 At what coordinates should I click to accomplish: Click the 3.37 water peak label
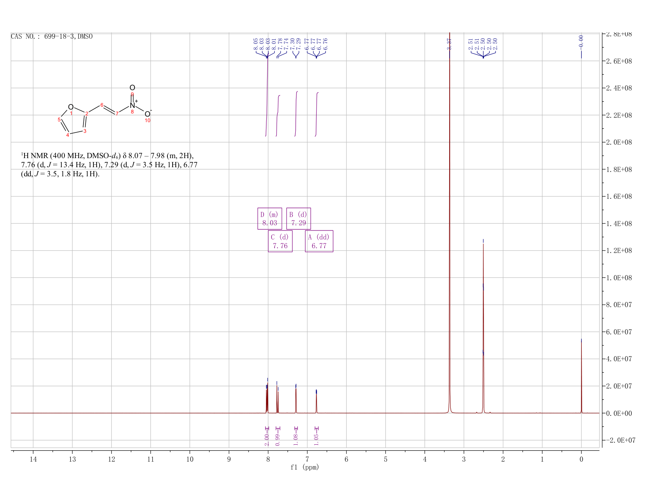(450, 44)
